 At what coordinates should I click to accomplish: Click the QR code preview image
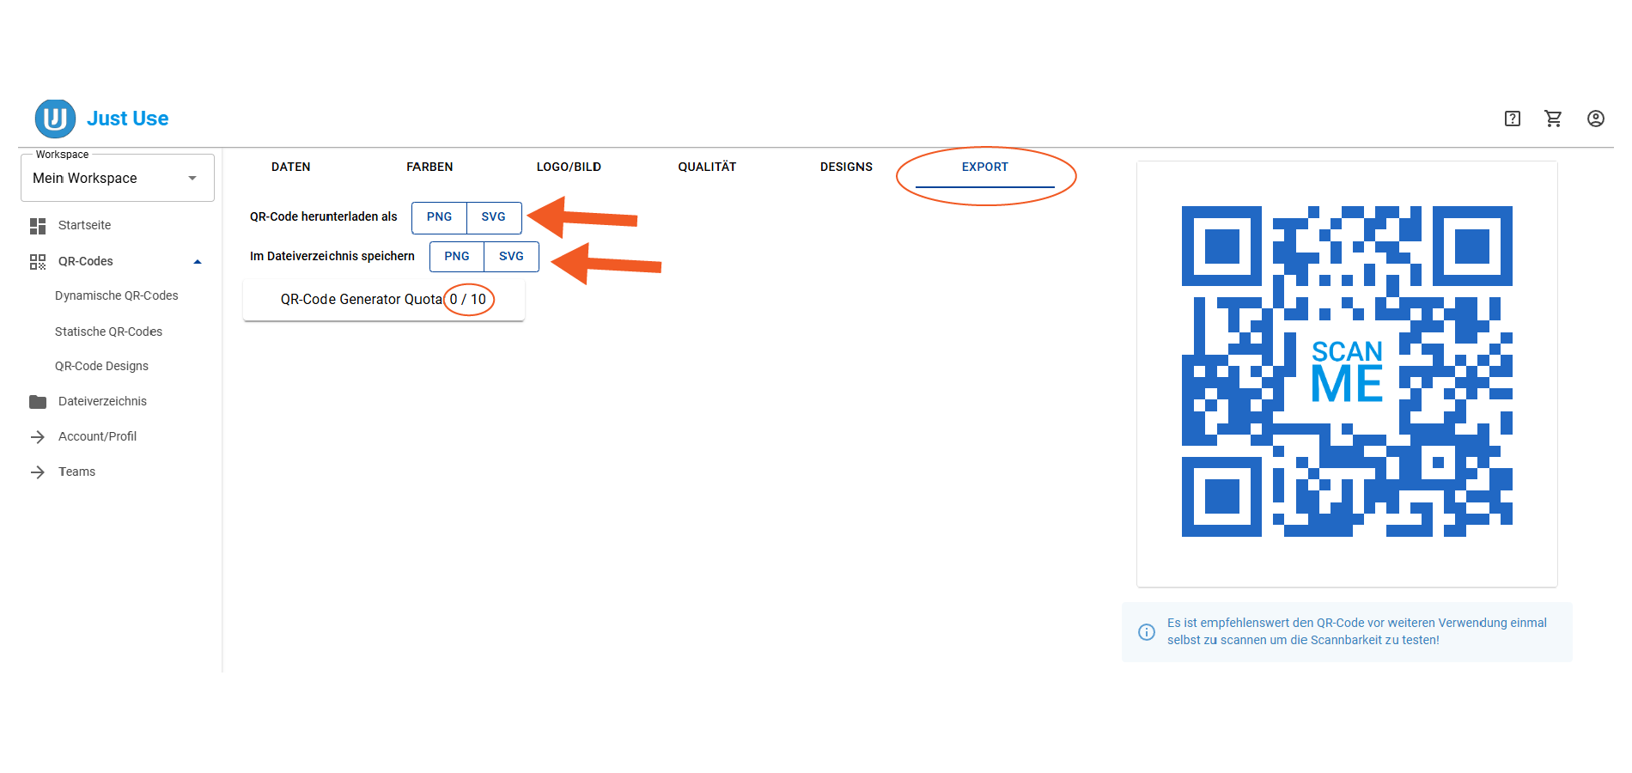coord(1347,372)
